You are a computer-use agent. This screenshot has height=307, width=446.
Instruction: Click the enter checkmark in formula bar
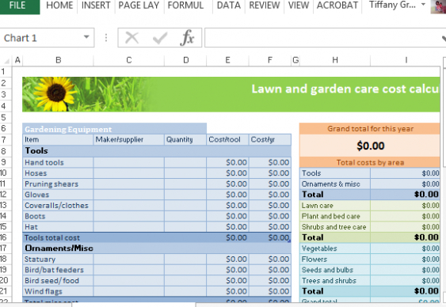[x=160, y=38]
